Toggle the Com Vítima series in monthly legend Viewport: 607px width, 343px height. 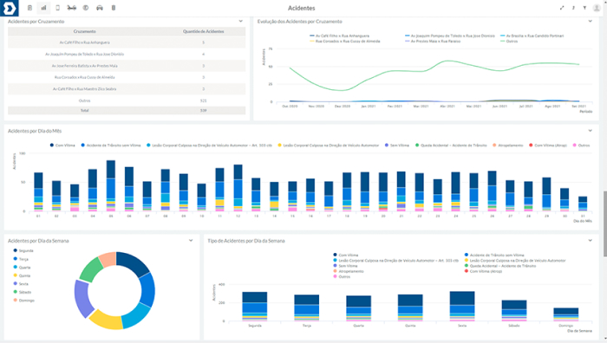[62, 146]
